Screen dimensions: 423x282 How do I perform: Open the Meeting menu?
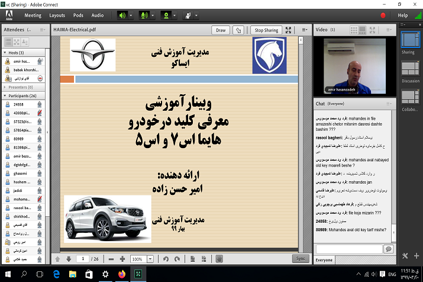(32, 15)
